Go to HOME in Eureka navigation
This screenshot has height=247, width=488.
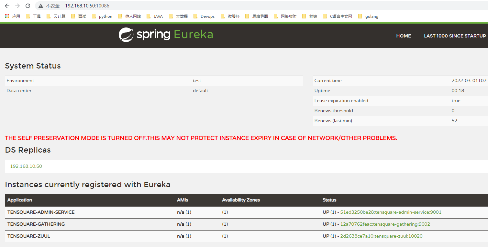click(x=404, y=36)
